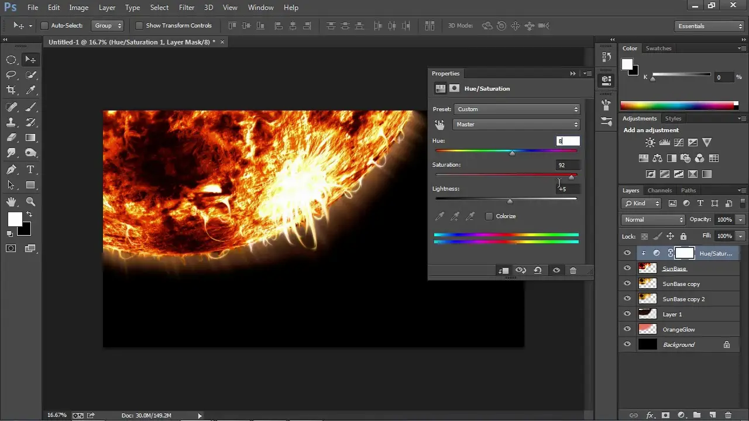This screenshot has width=749, height=421.
Task: Reset adjustment defaults in Properties panel
Action: pos(537,271)
